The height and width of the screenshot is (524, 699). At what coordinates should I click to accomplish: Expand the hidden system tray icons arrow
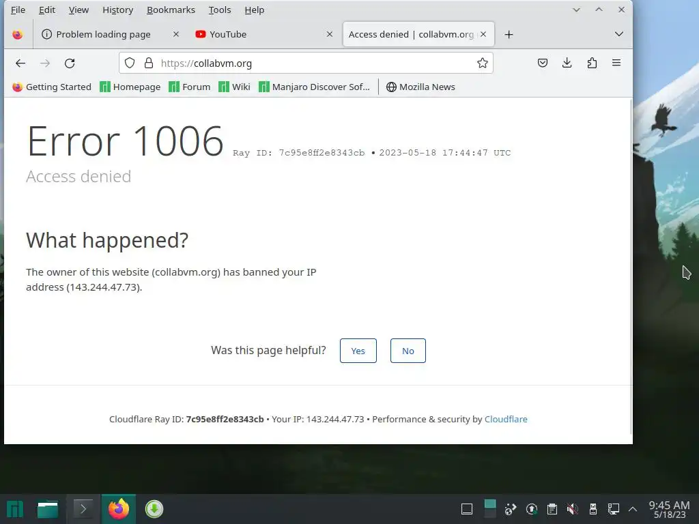pos(633,509)
